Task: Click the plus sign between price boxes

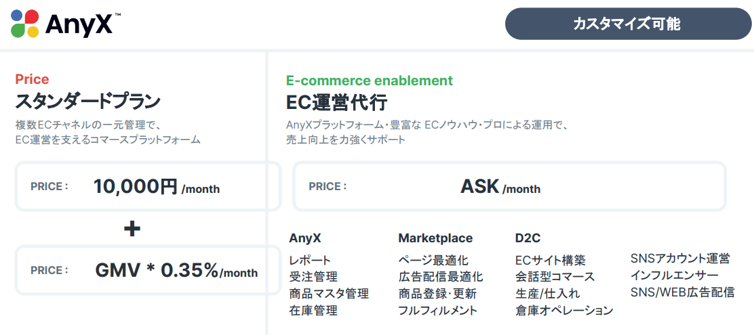Action: coord(132,229)
